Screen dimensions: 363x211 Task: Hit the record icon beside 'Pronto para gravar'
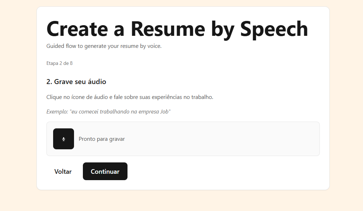[x=63, y=139]
